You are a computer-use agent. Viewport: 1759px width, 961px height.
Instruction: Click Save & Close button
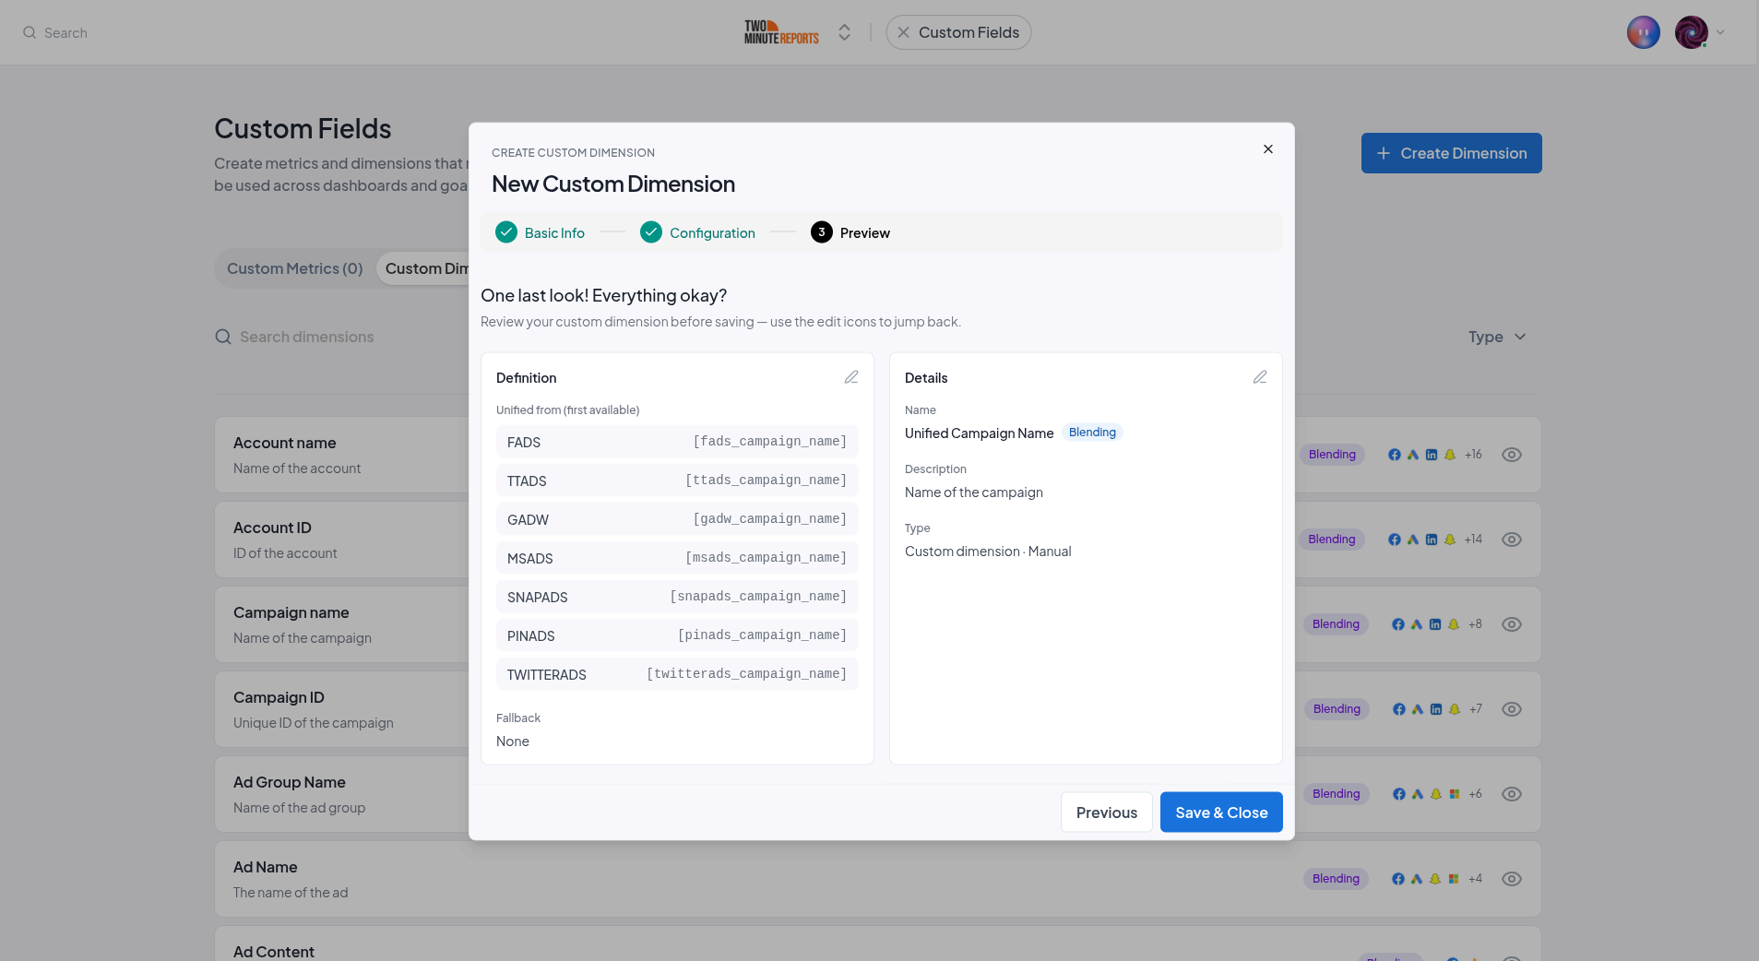pos(1221,813)
